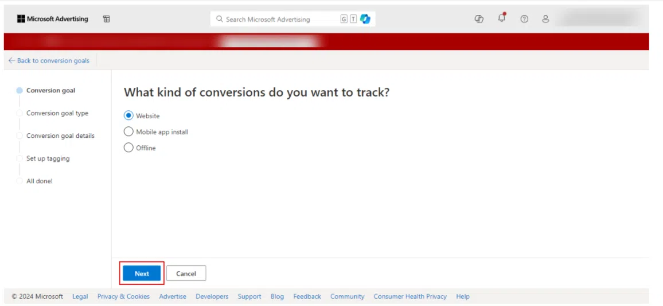Open the Conversion goal type step
This screenshot has width=663, height=306.
(57, 113)
